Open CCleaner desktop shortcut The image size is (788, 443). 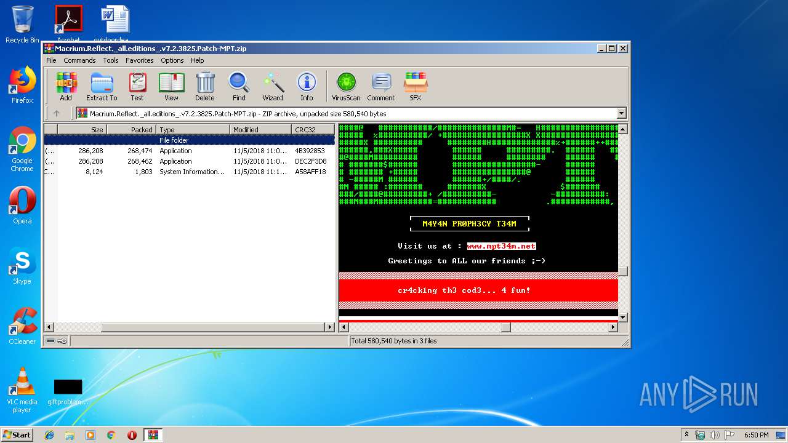pyautogui.click(x=22, y=326)
